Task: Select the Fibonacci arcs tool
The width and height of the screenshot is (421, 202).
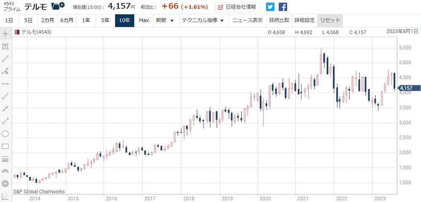Action: click(x=5, y=171)
